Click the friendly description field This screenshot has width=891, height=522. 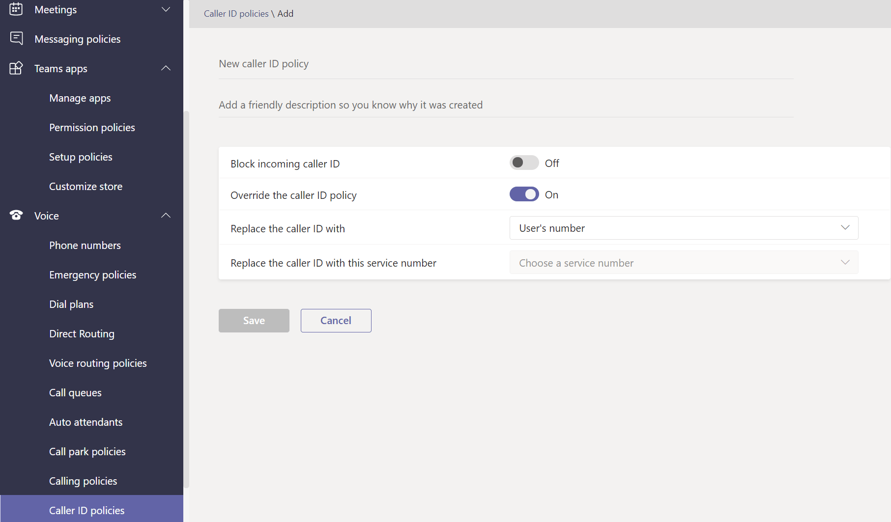tap(506, 105)
